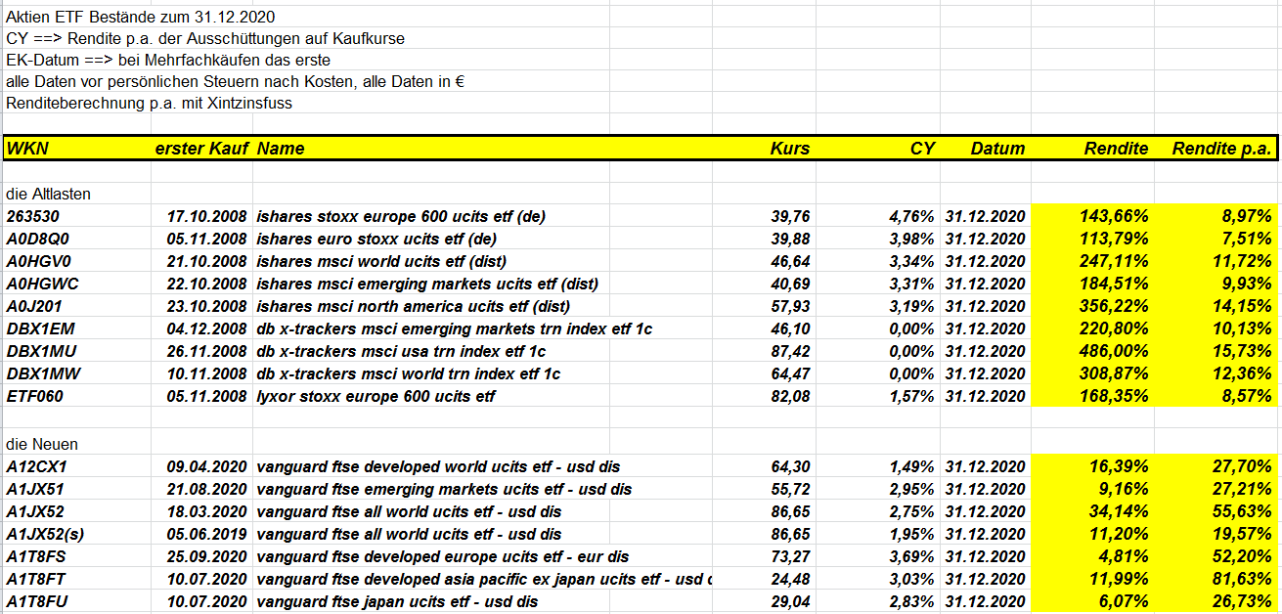Select WKN cell 'A1T8FT'
Viewport: 1282px width, 614px height.
pyautogui.click(x=36, y=580)
